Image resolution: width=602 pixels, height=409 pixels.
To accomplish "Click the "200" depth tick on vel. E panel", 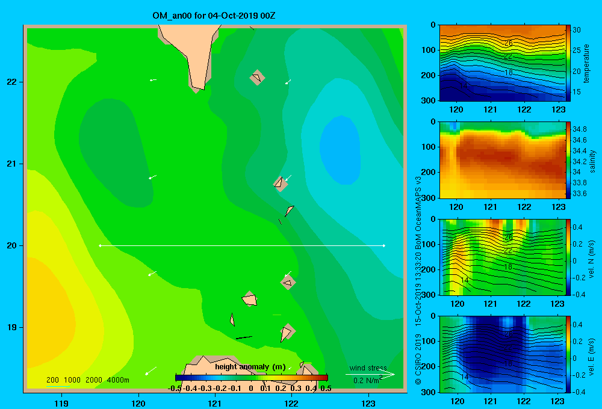I will (429, 367).
